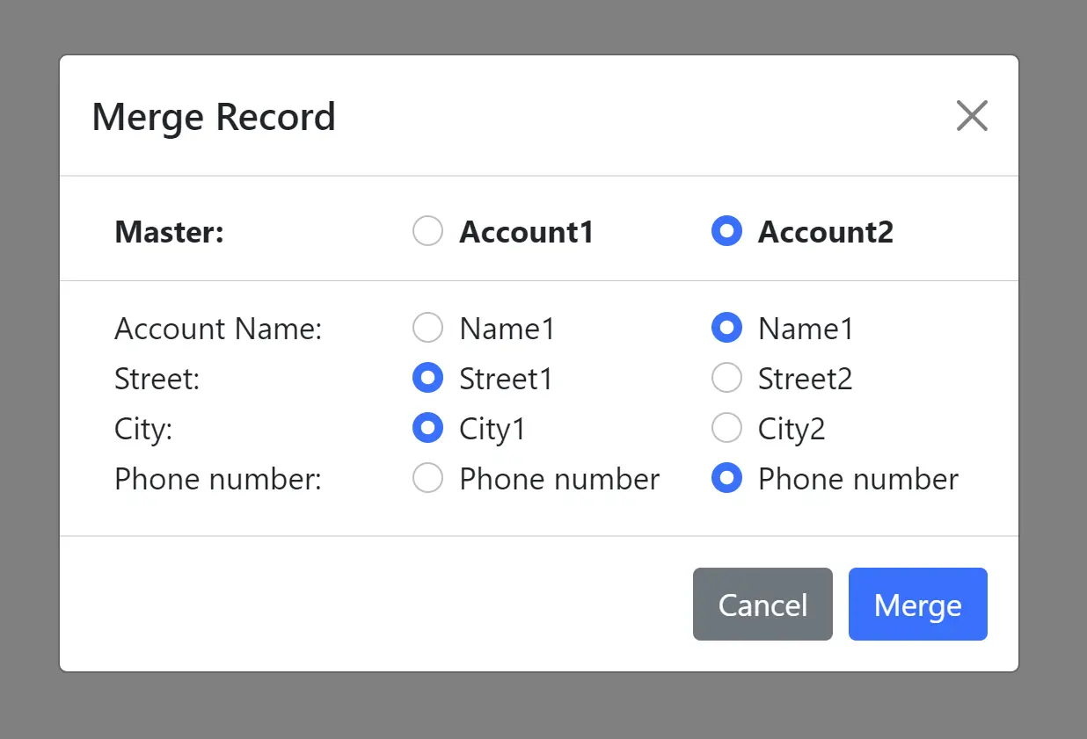The width and height of the screenshot is (1087, 739).
Task: Click the bold Account2 column header
Action: pos(825,231)
